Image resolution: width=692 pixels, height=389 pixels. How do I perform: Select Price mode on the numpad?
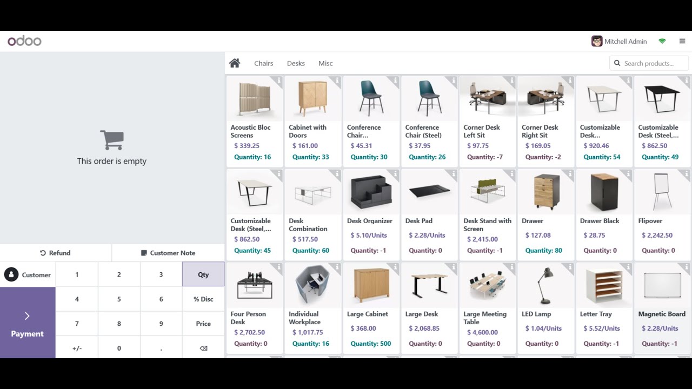[x=203, y=324]
